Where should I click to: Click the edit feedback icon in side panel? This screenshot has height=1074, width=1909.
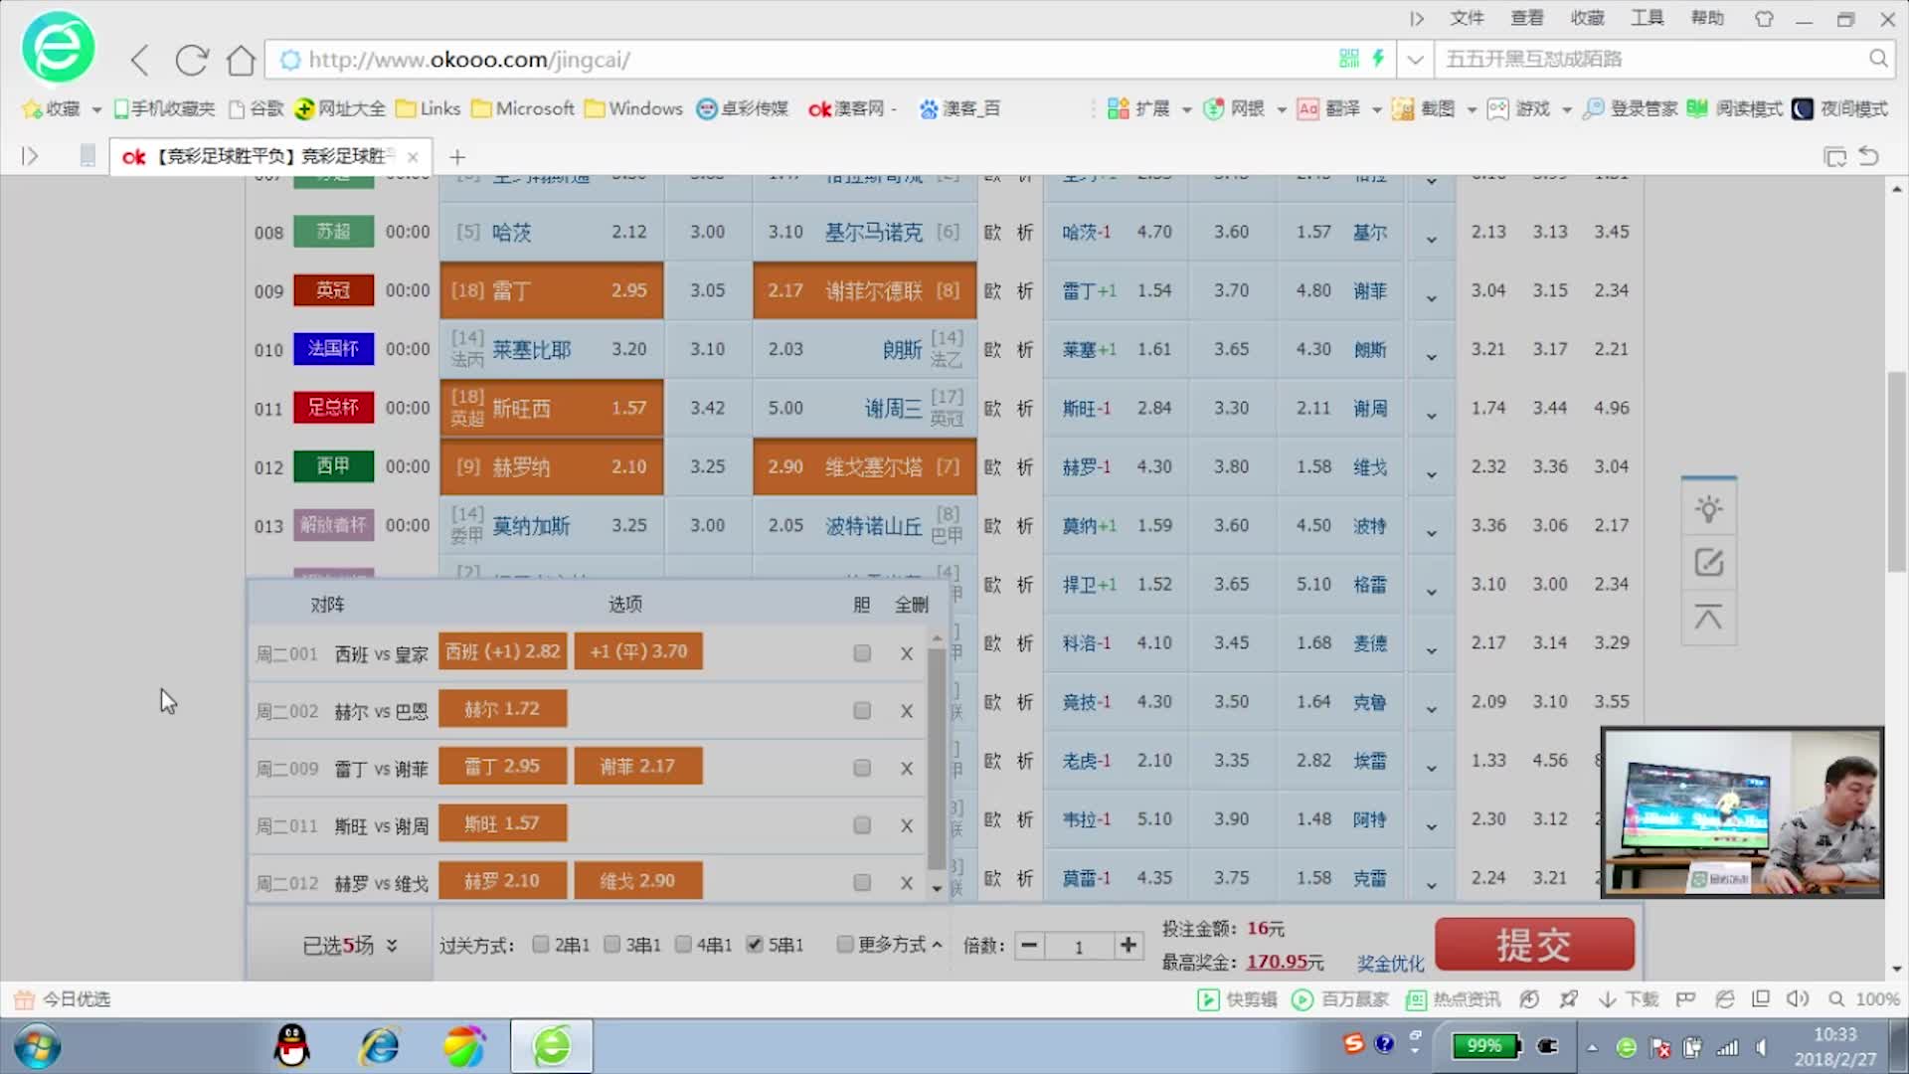[x=1708, y=563]
